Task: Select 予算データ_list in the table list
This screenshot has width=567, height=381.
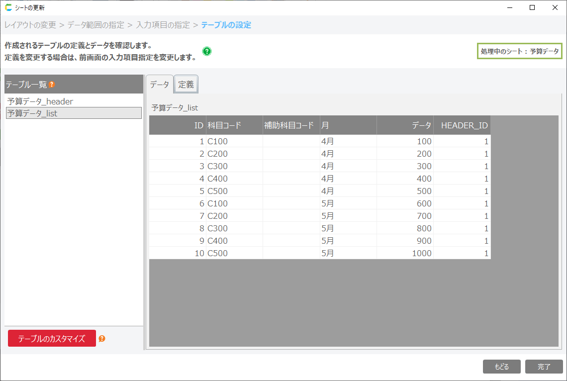Action: click(33, 113)
